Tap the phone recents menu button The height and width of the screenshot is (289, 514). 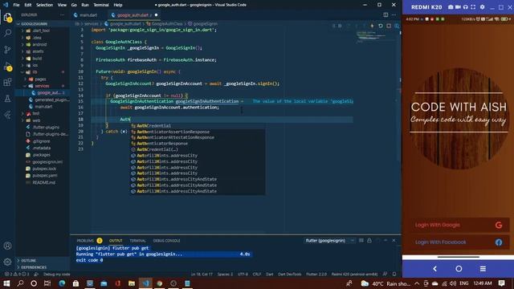click(483, 269)
